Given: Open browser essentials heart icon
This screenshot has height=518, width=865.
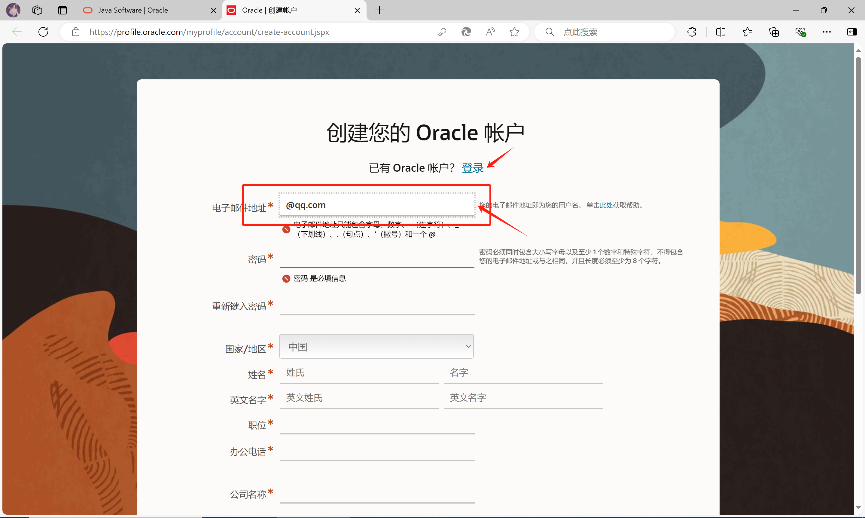Looking at the screenshot, I should (x=800, y=32).
